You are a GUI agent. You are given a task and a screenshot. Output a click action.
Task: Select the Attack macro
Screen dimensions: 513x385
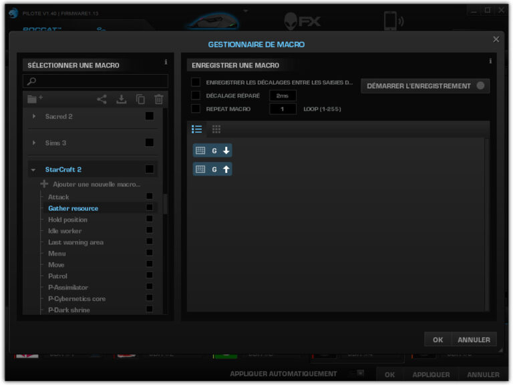(59, 197)
